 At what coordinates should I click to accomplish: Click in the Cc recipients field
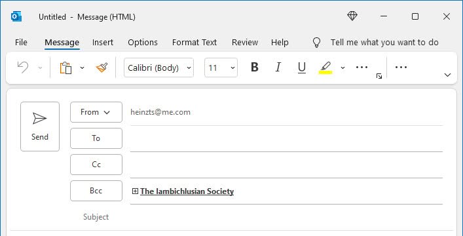click(286, 165)
